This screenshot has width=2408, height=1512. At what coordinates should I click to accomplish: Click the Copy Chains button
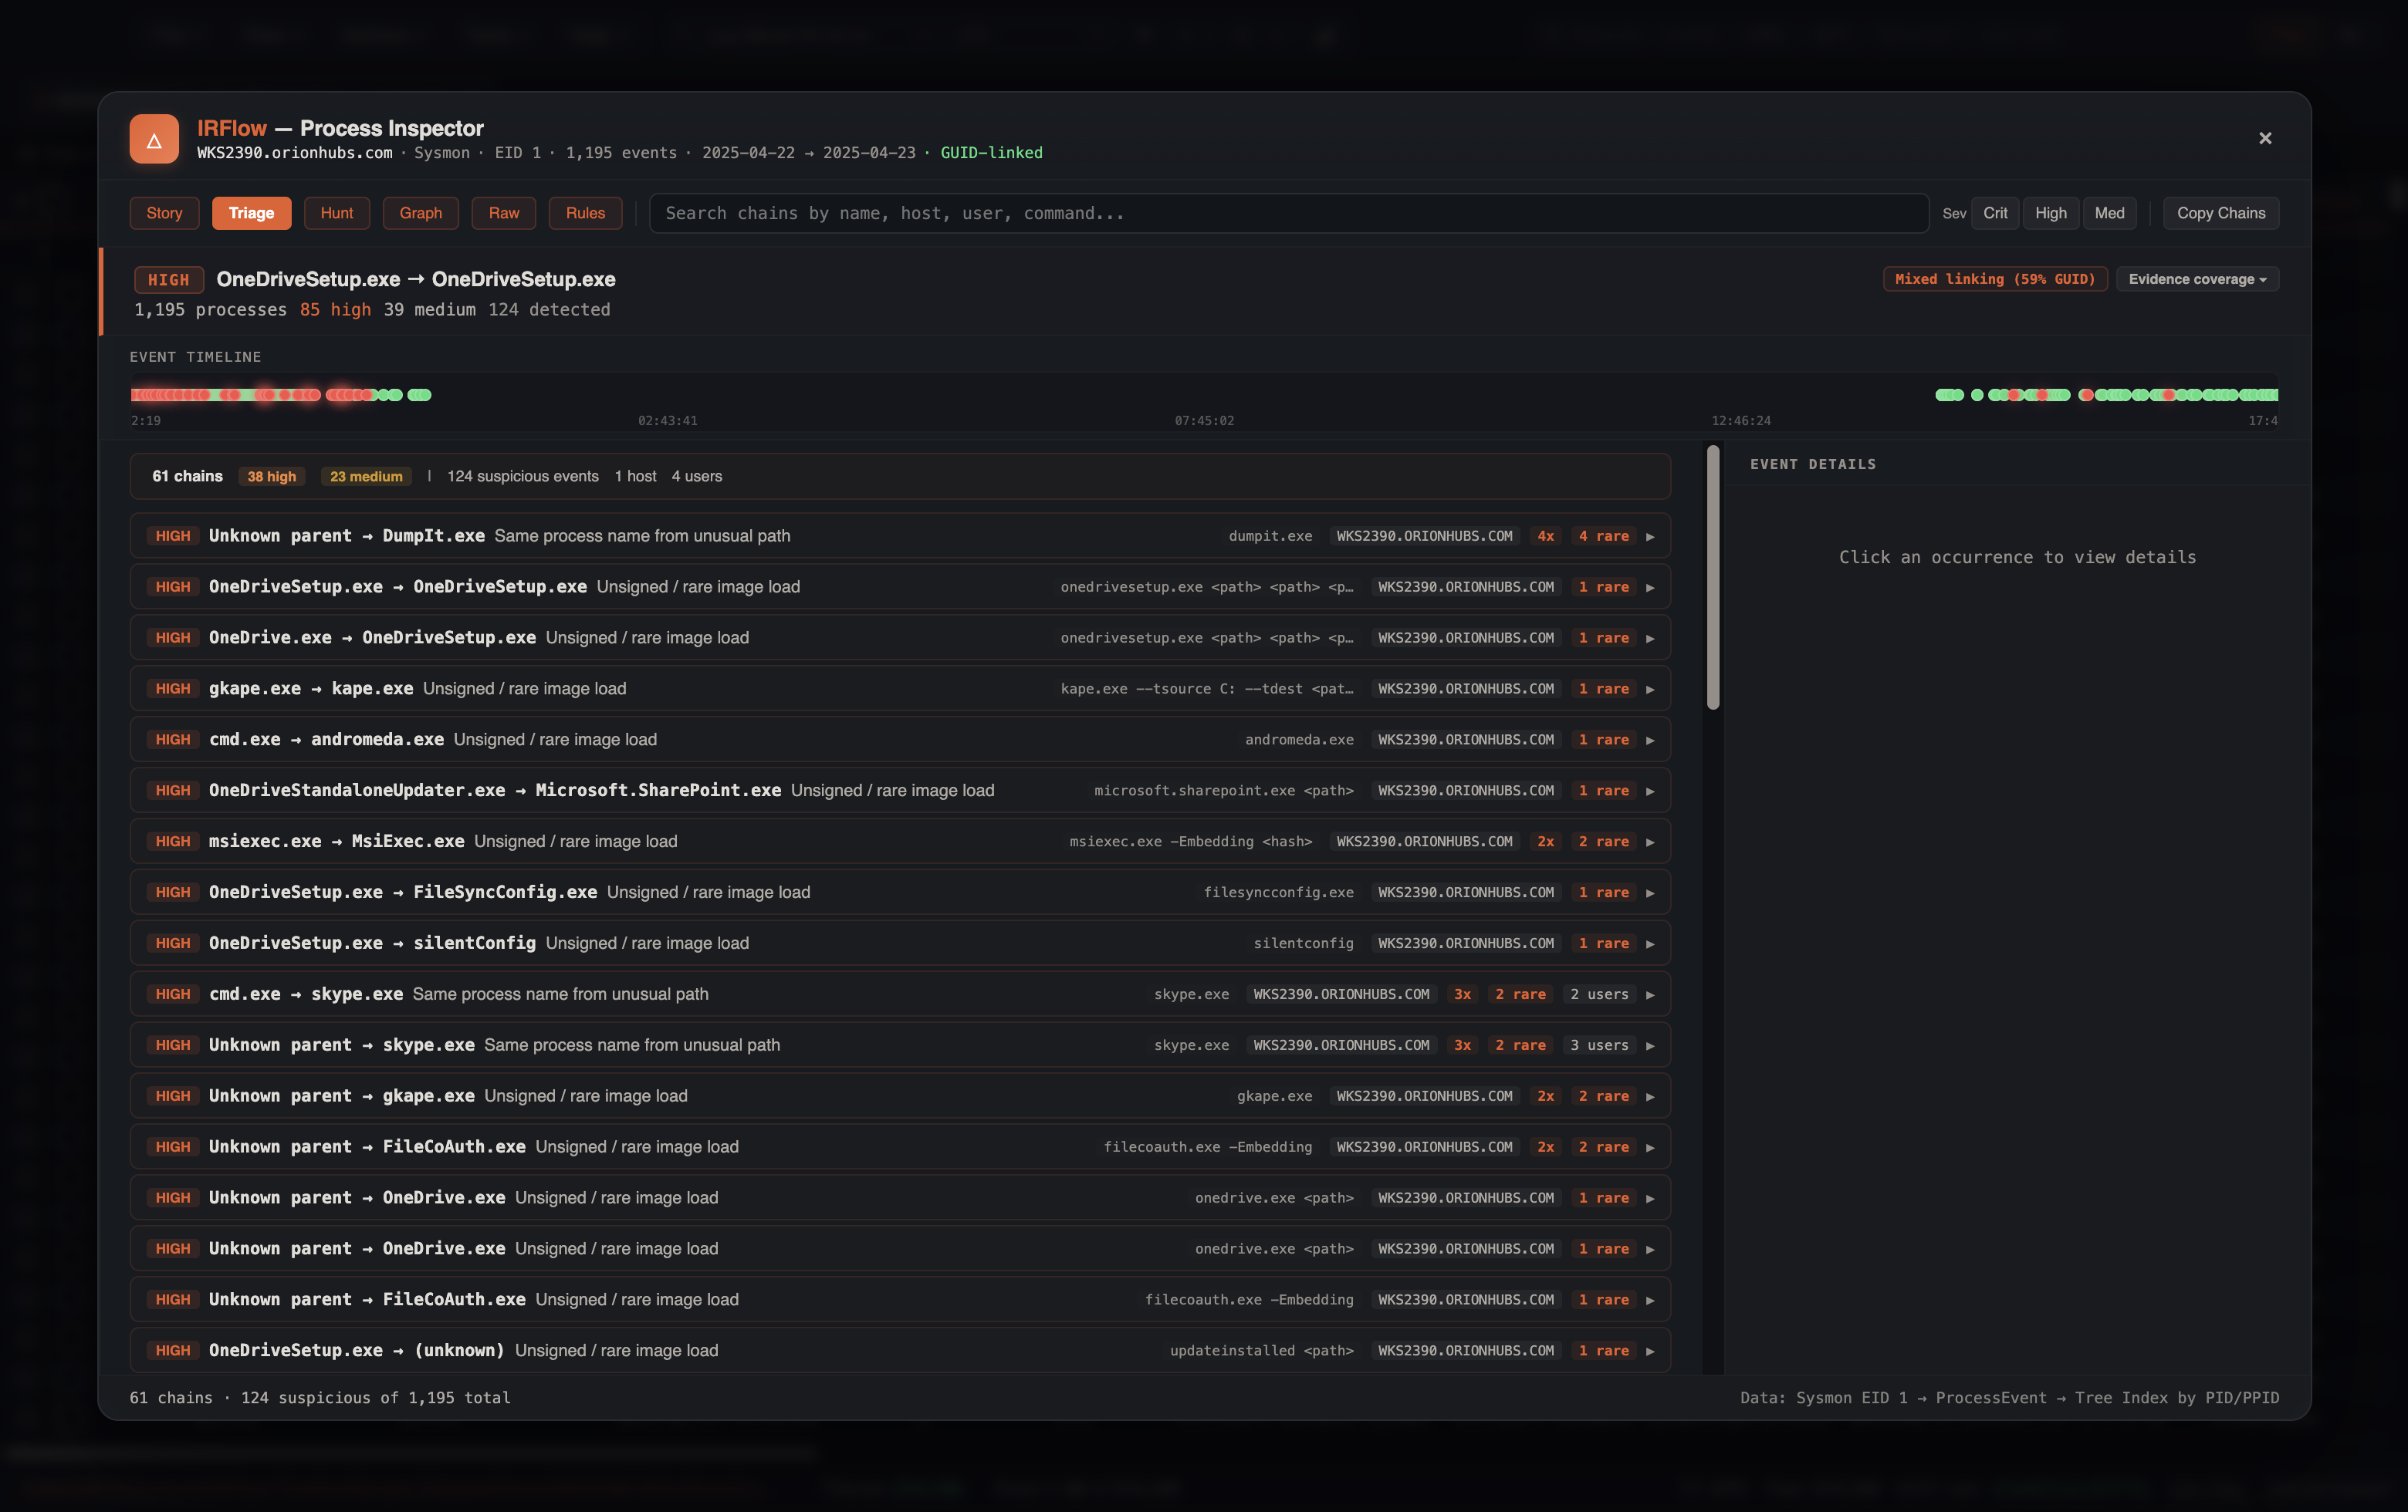(2221, 213)
